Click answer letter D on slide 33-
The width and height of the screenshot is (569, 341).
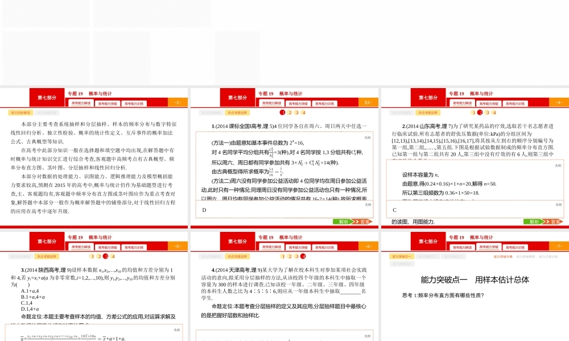pos(204,210)
